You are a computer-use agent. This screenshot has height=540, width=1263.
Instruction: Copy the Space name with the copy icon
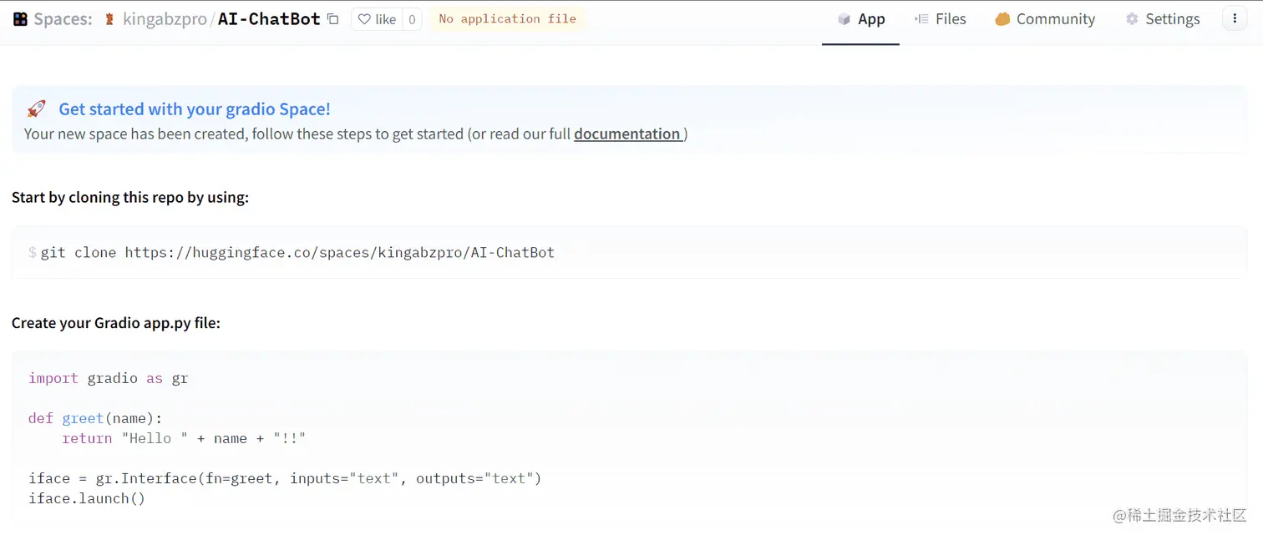[333, 19]
